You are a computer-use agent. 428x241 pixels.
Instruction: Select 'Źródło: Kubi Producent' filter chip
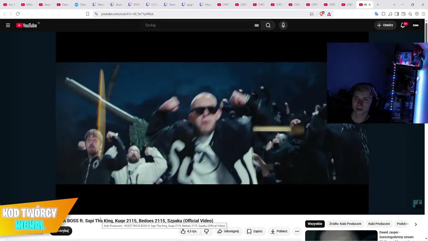(345, 224)
